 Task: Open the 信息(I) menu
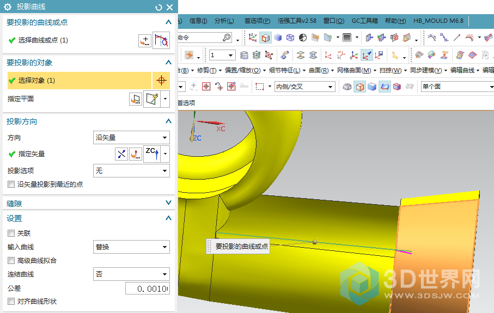coord(198,21)
